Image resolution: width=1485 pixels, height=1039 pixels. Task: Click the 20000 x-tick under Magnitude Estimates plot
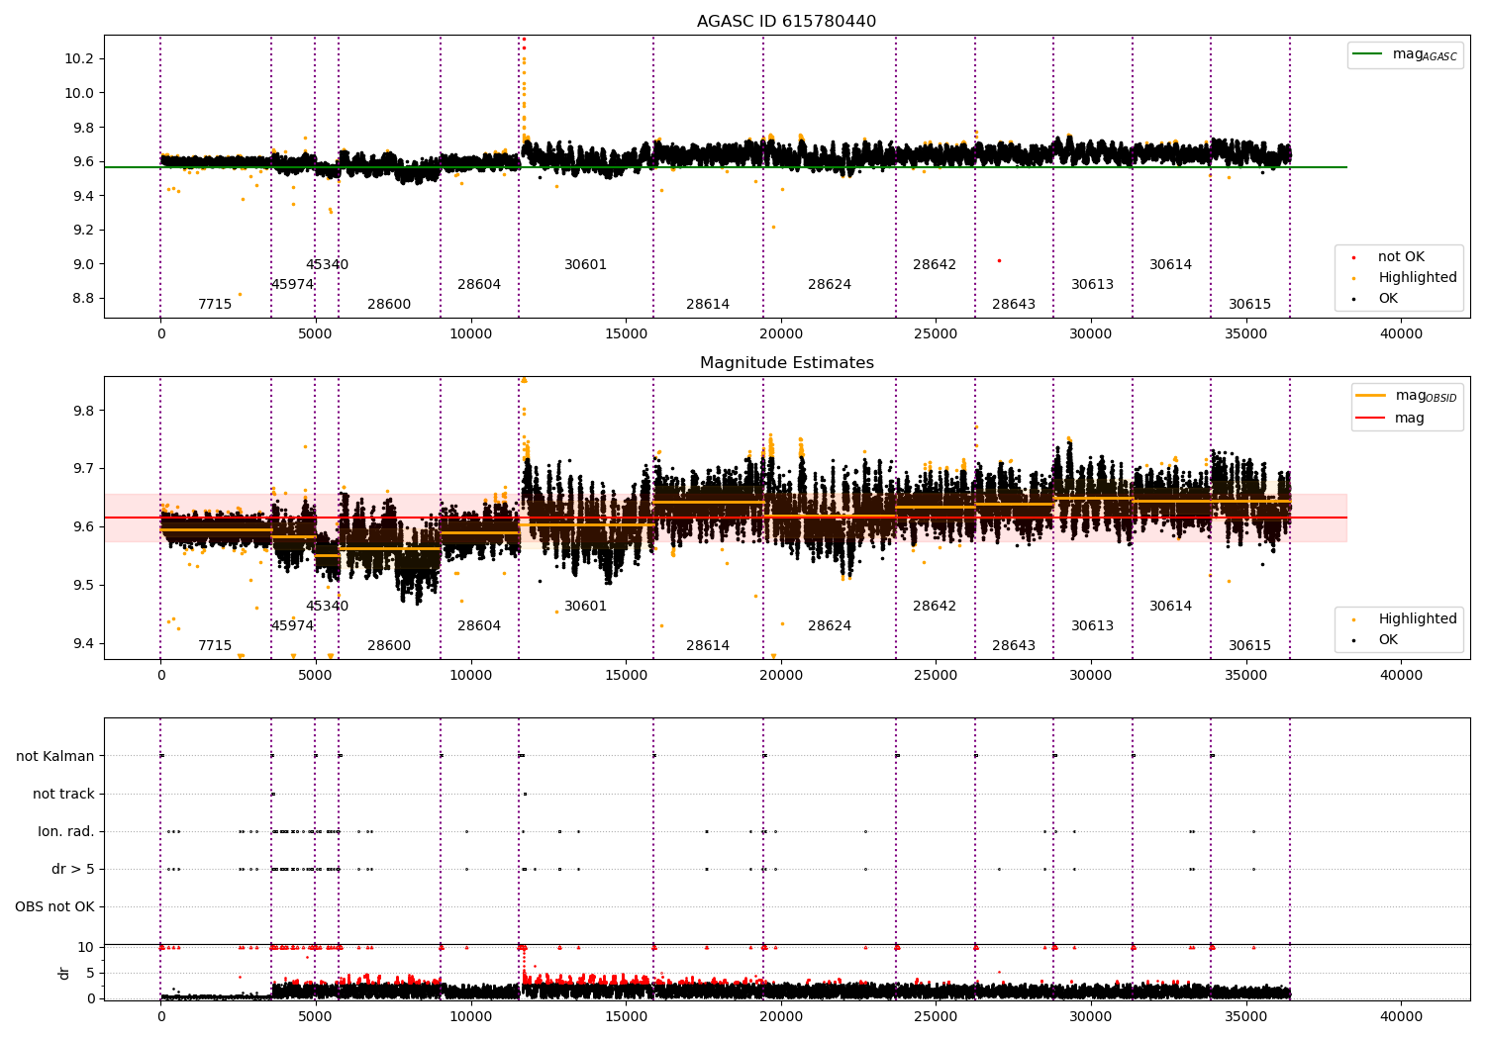(781, 676)
